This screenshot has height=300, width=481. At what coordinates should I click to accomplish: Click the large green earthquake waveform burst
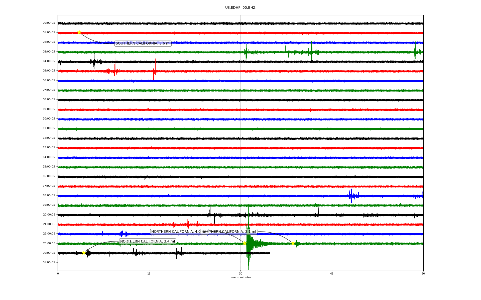coord(249,244)
